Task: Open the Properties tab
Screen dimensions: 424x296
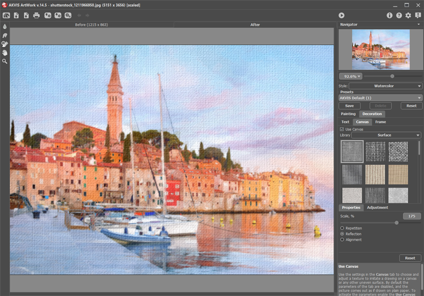Action: (351, 208)
